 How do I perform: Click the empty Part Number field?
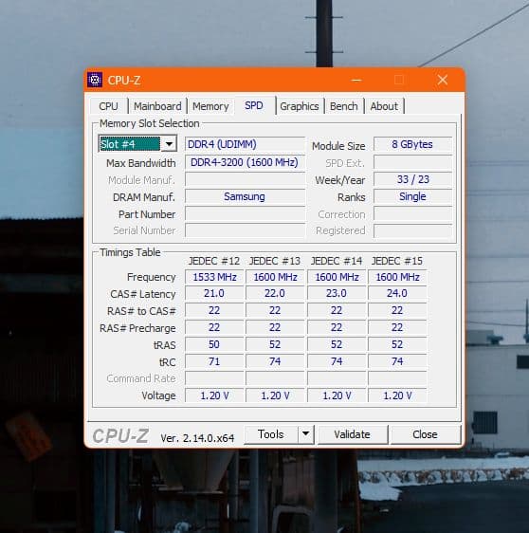coord(245,214)
